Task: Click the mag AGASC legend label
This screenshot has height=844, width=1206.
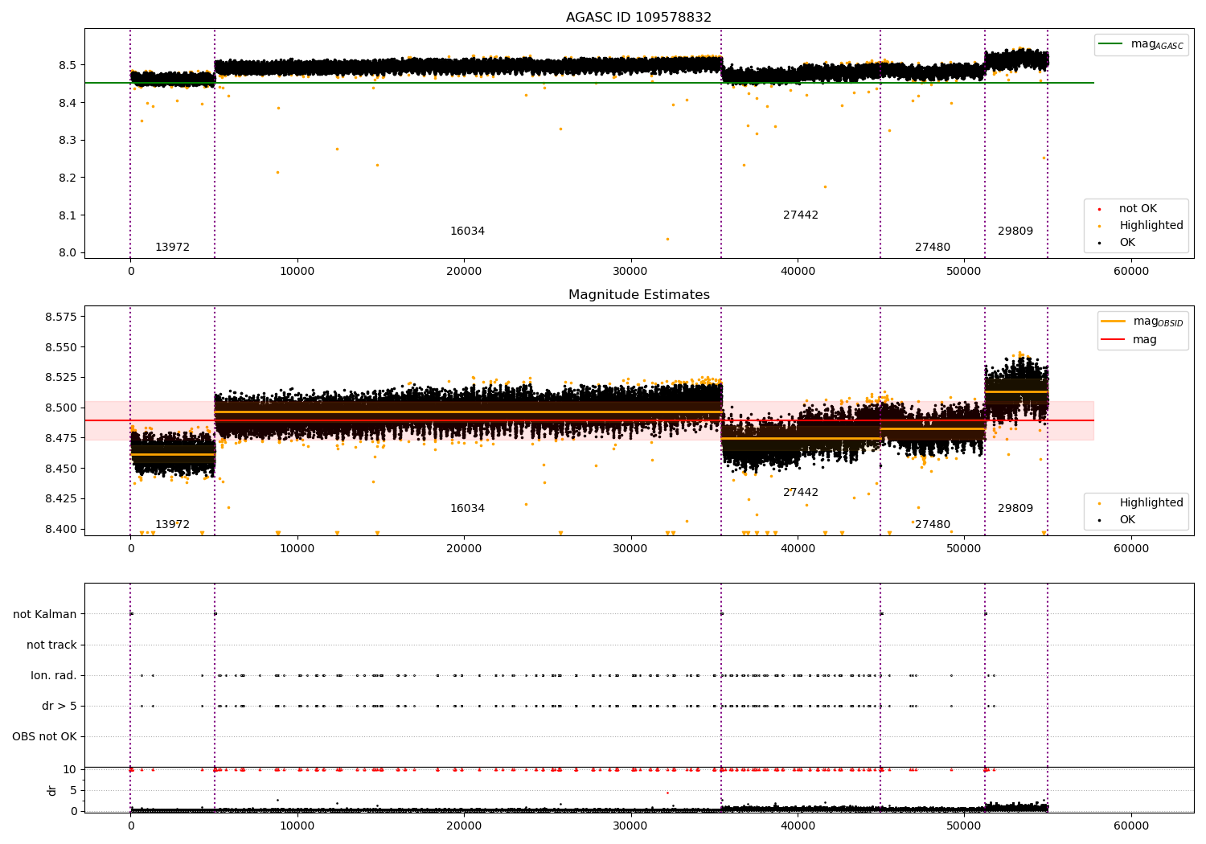Action: point(1157,44)
